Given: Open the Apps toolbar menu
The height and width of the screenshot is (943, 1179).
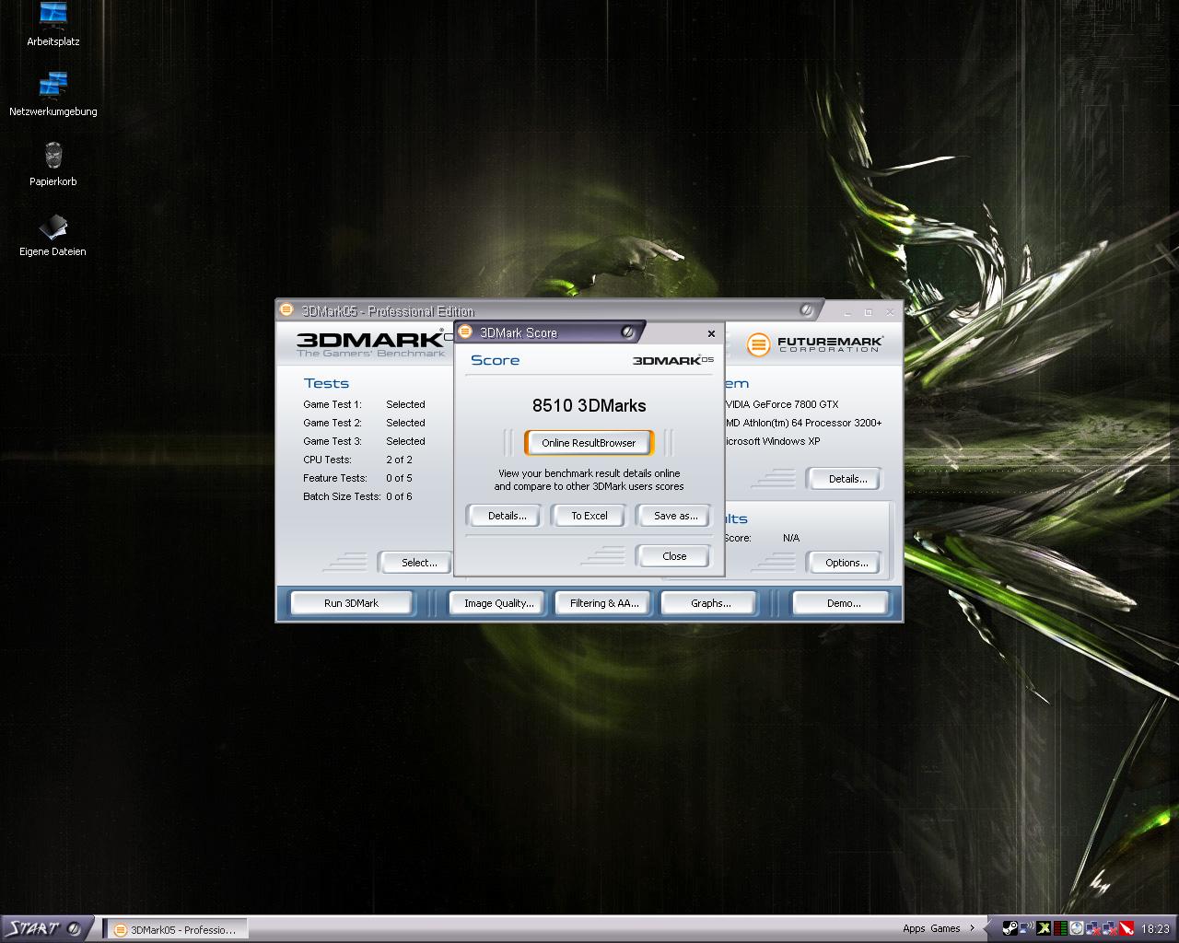Looking at the screenshot, I should [x=914, y=928].
